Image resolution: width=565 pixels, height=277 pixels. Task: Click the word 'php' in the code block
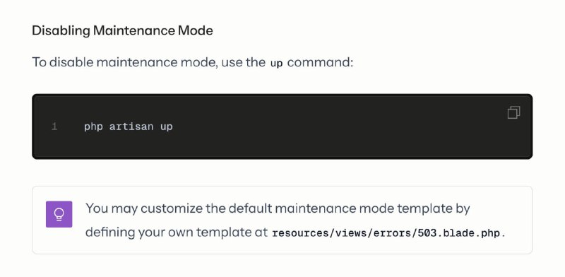coord(93,127)
